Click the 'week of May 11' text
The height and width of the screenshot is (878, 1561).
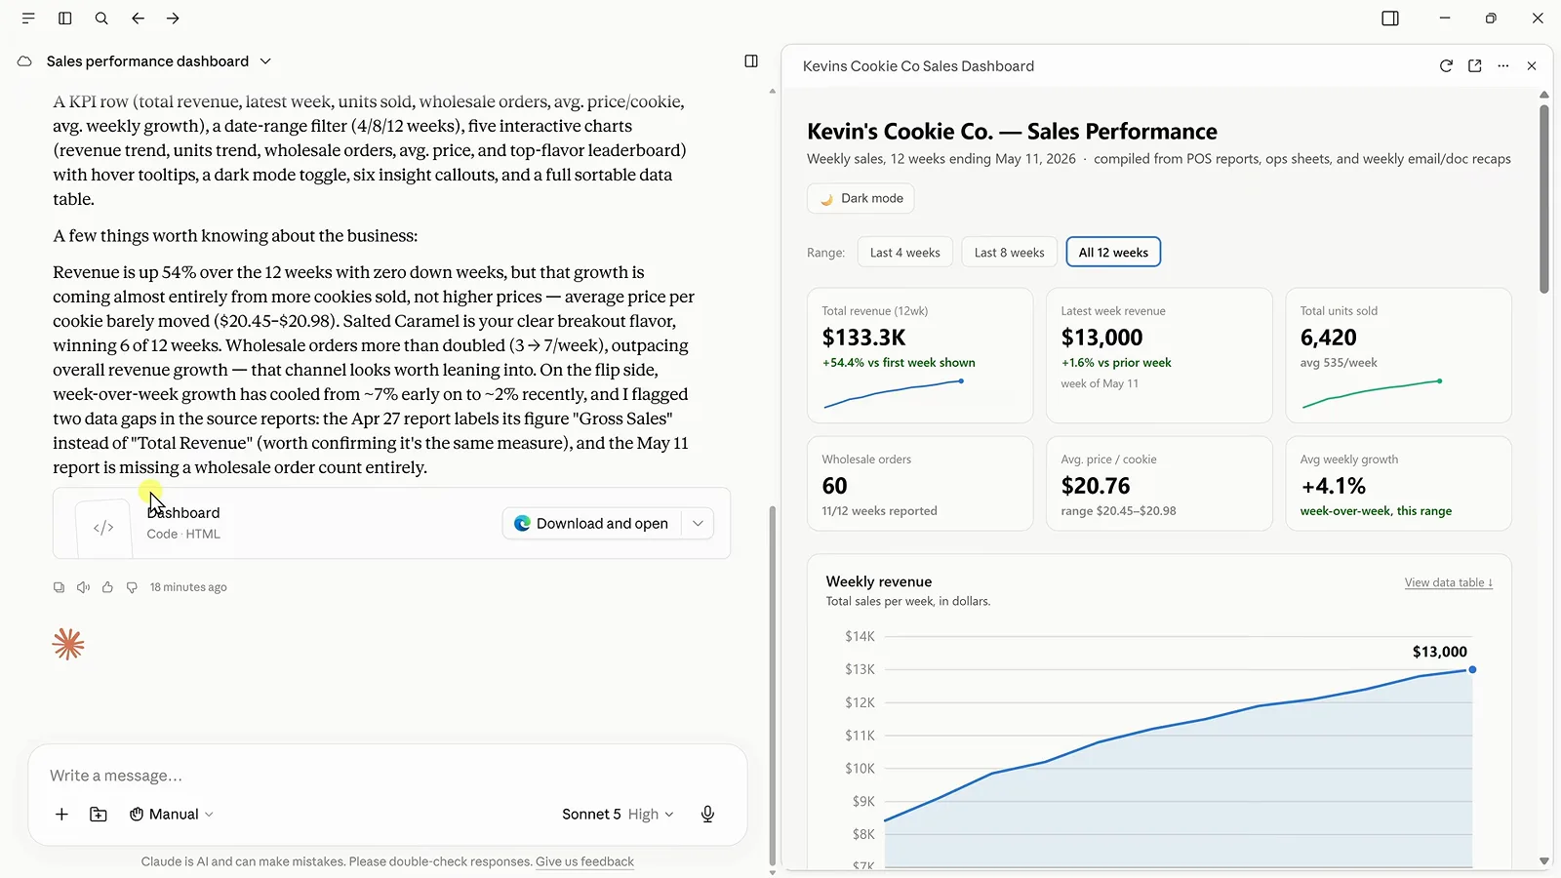pos(1100,384)
